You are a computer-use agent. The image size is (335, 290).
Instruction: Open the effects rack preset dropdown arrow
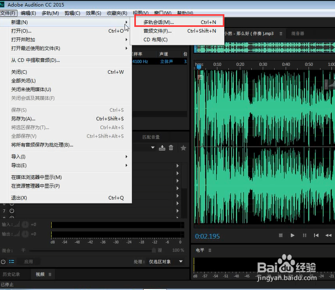pos(153,148)
